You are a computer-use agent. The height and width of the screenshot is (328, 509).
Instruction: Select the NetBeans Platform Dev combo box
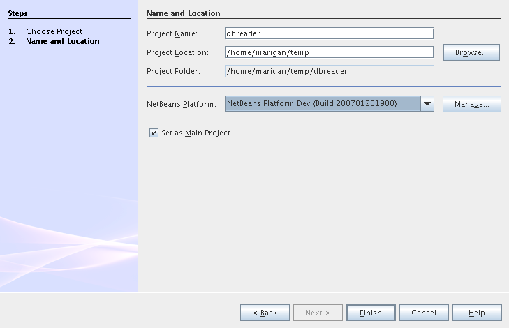click(323, 104)
